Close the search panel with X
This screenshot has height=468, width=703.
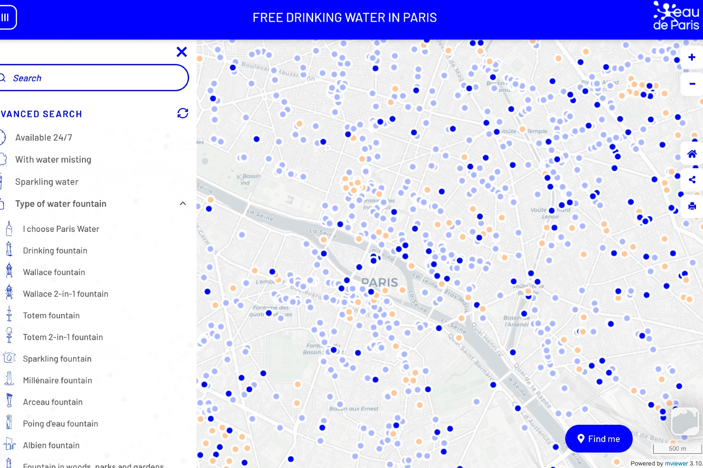point(181,52)
